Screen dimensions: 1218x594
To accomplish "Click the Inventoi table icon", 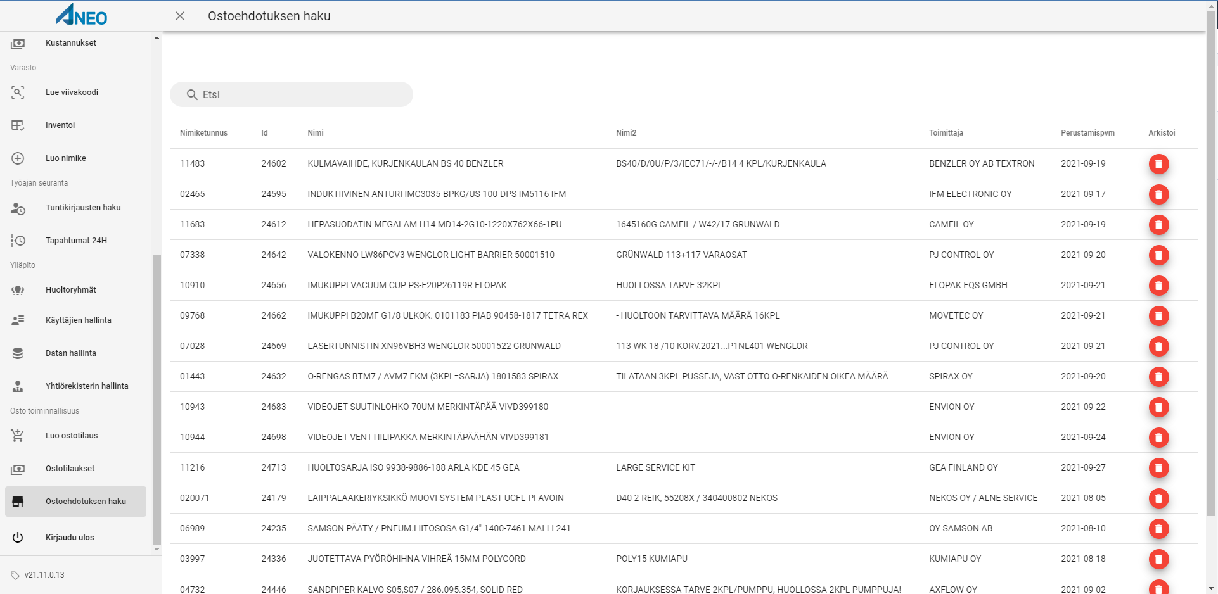I will 18,125.
